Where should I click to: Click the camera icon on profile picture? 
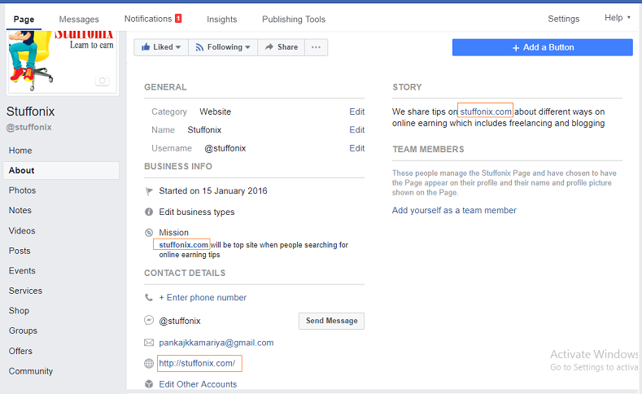click(x=103, y=81)
